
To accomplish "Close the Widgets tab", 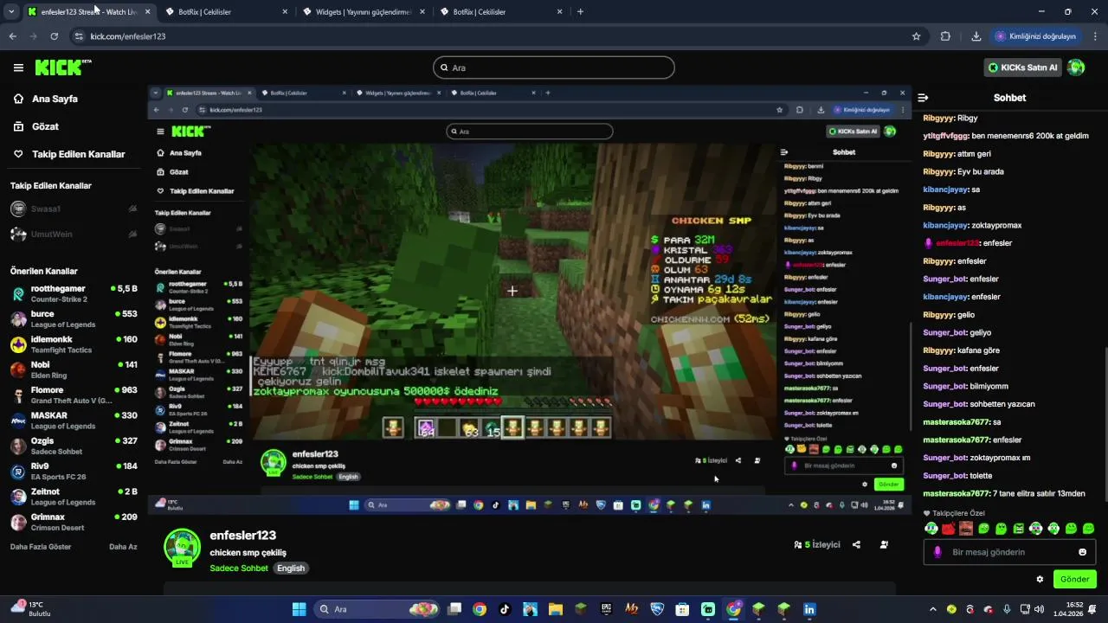I will [422, 12].
